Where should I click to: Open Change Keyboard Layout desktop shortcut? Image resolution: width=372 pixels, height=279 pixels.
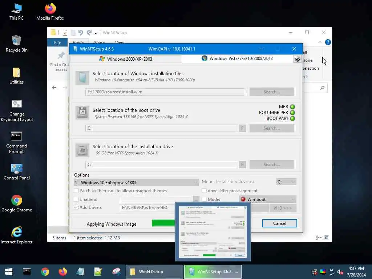(17, 110)
